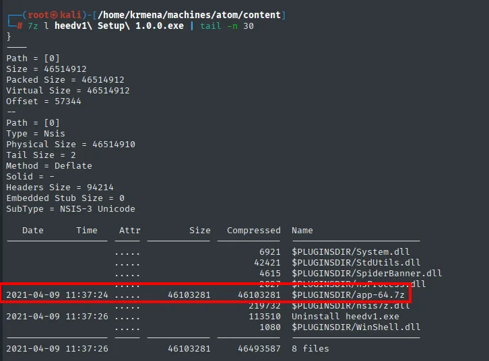Click the 'Uninstall heedv1.exe' entry
Viewport: 489px width, 361px height.
click(346, 317)
